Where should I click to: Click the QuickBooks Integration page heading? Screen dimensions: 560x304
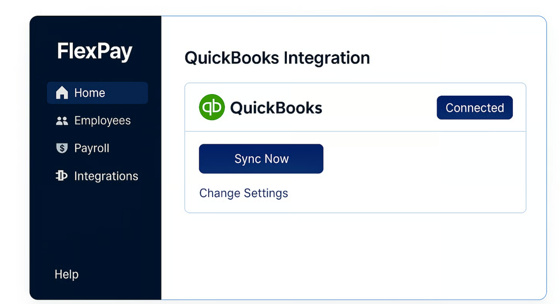277,58
